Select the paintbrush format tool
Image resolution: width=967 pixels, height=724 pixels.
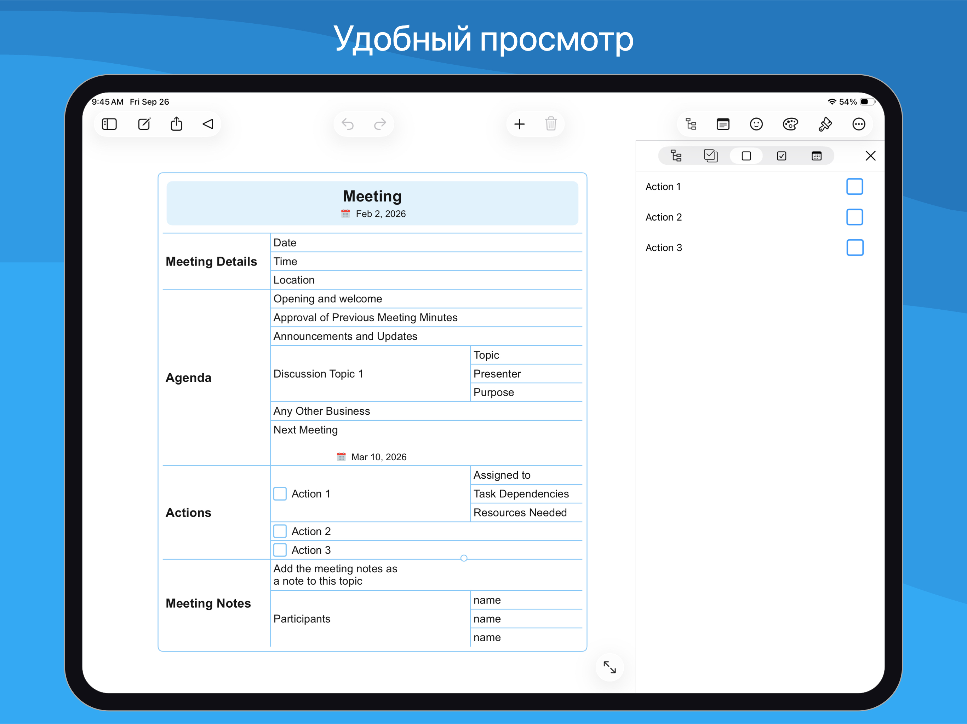pos(824,124)
